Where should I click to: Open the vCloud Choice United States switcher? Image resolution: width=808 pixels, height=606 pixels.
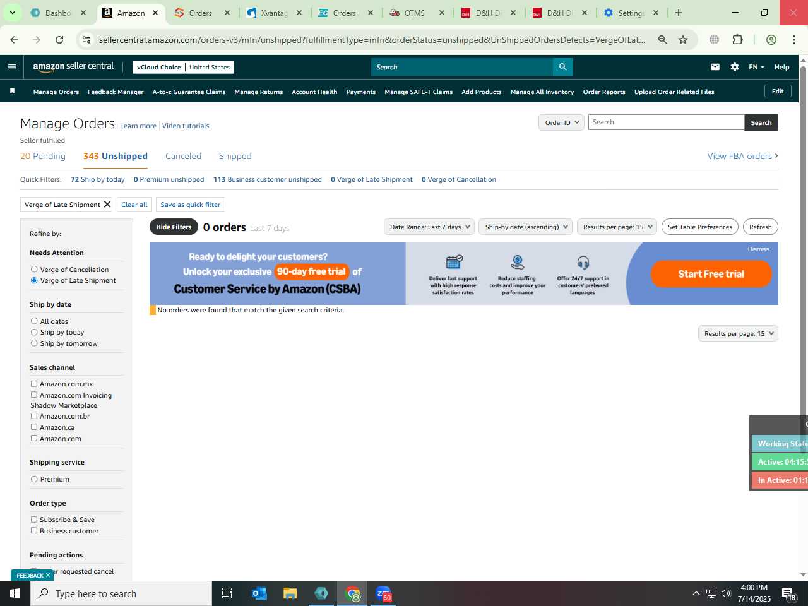184,67
